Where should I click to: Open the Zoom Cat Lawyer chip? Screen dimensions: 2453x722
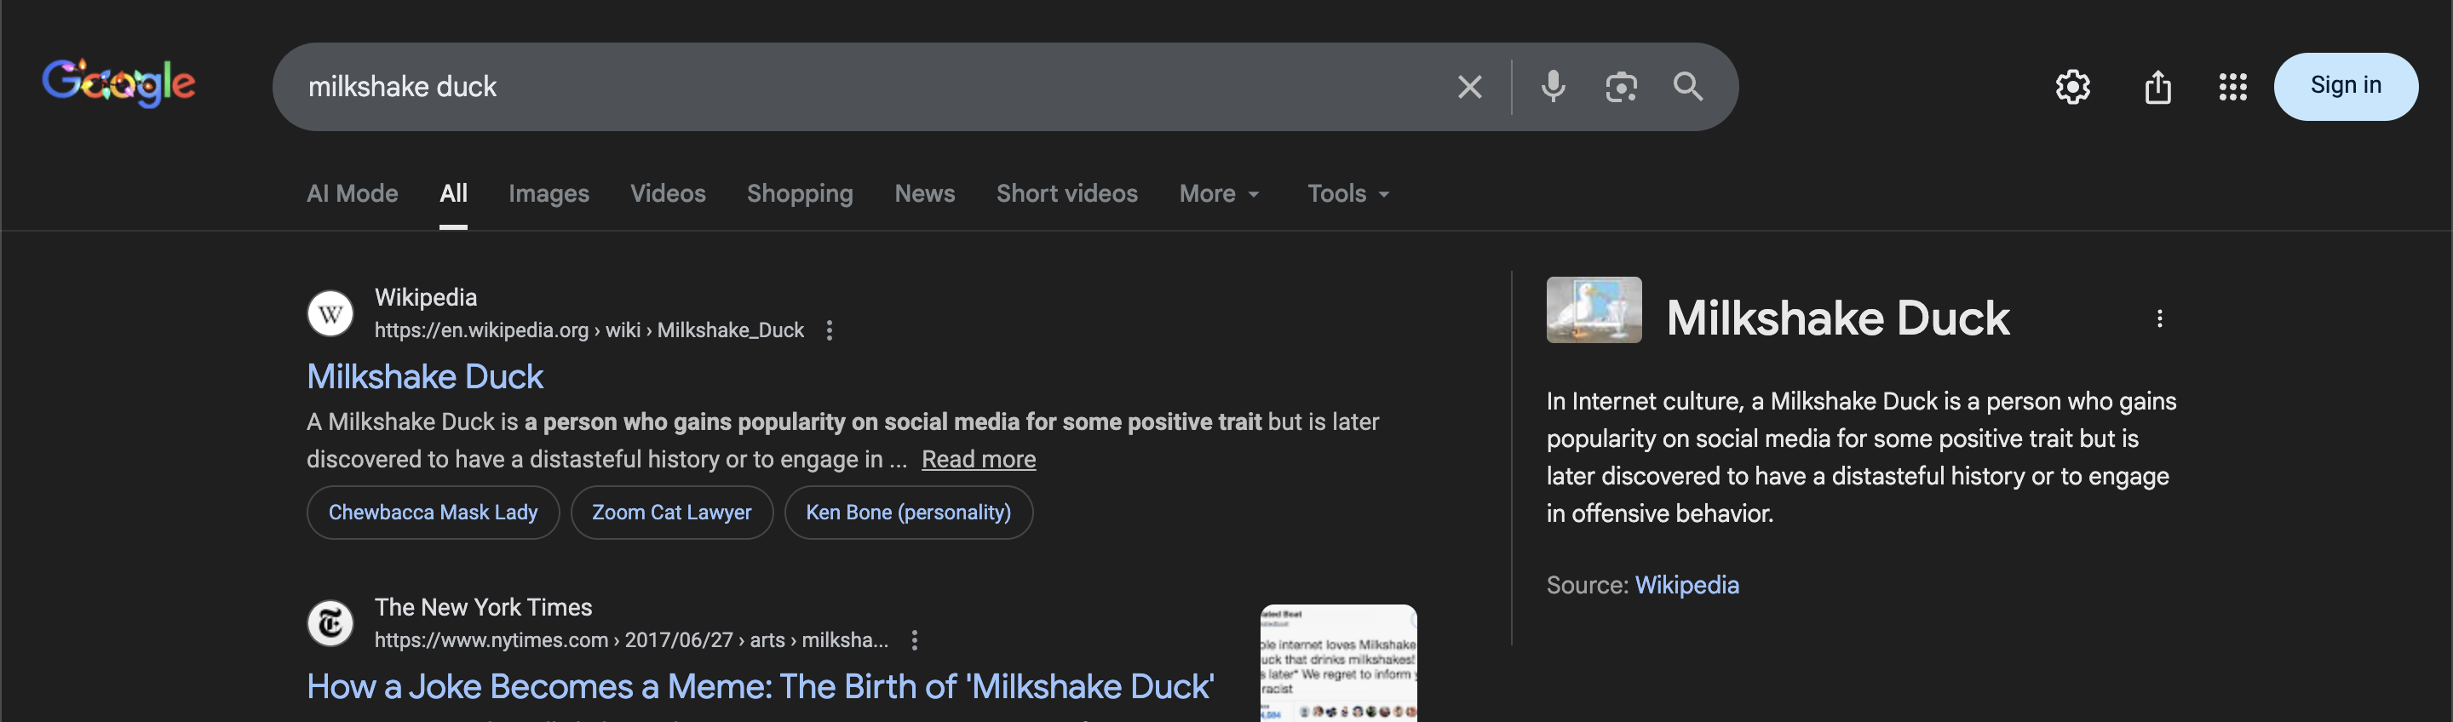point(671,513)
